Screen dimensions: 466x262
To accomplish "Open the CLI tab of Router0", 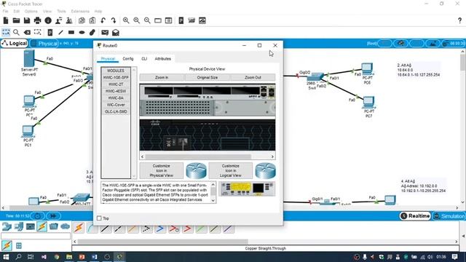I will pyautogui.click(x=144, y=59).
